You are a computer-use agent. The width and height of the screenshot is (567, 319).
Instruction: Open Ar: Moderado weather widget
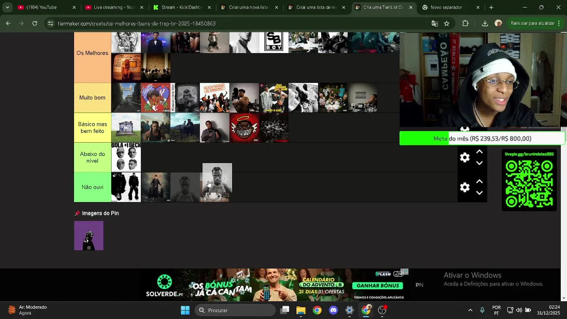[27, 310]
